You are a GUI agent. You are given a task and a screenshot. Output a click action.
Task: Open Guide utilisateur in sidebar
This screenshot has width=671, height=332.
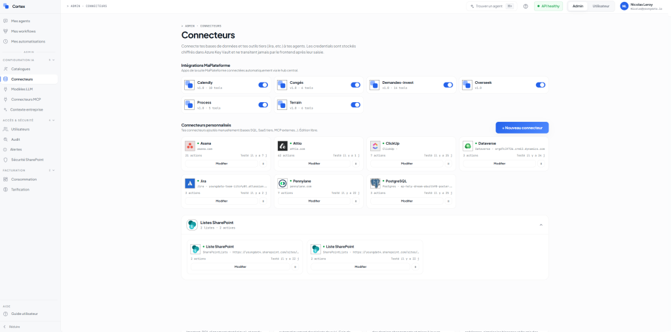coord(29,314)
